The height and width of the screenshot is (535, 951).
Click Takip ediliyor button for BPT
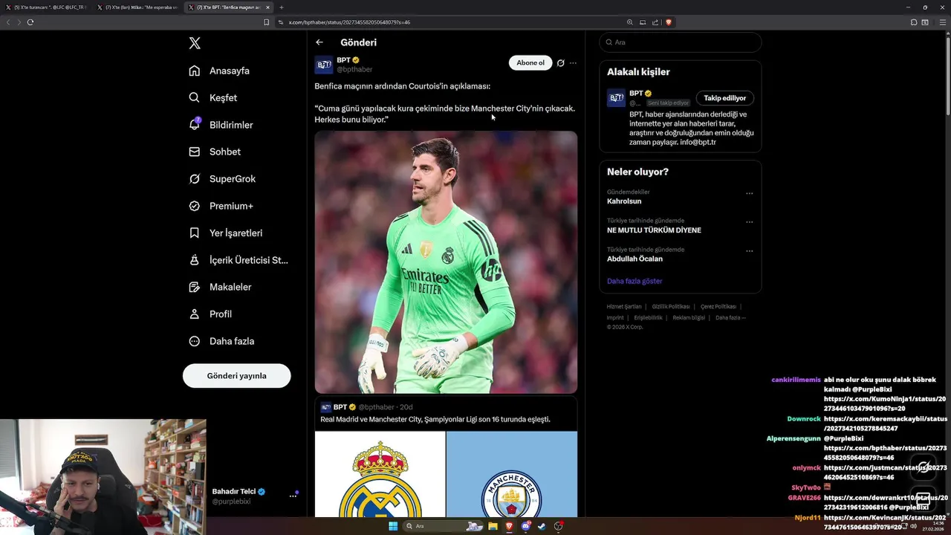[x=725, y=98]
